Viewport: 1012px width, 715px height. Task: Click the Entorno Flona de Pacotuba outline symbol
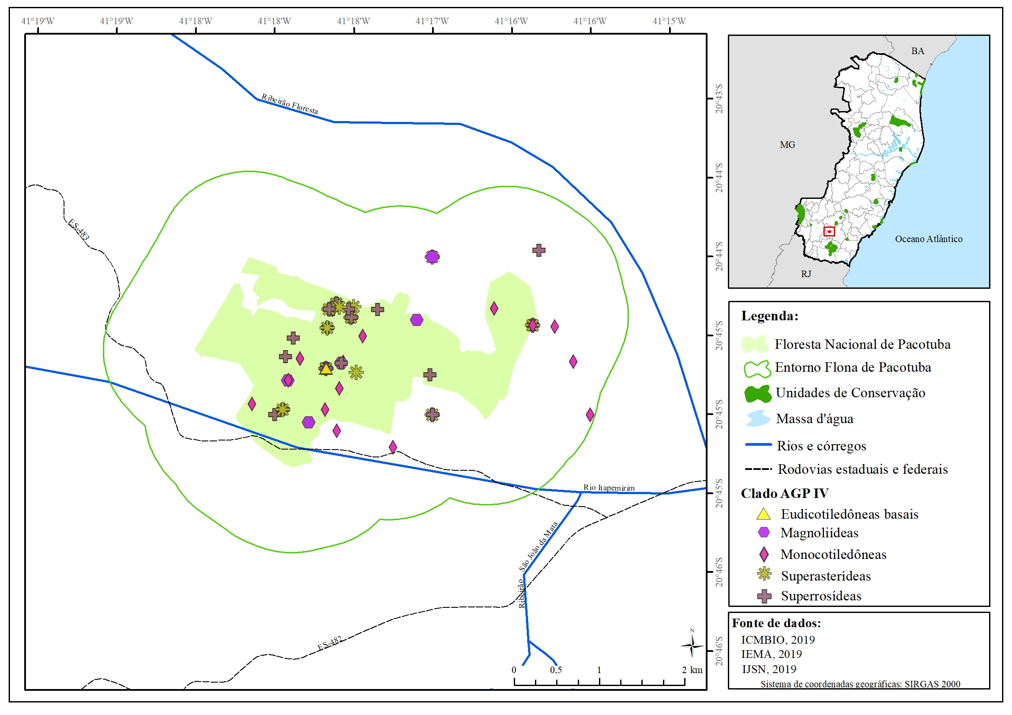(x=757, y=369)
